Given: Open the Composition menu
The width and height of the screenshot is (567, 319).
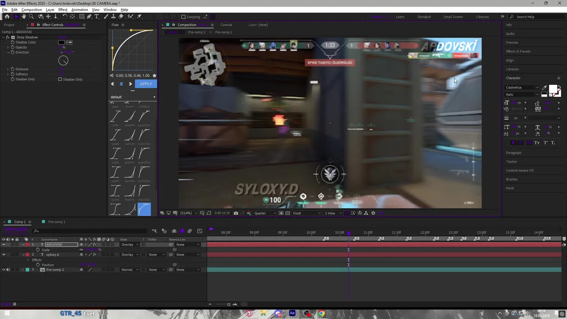Looking at the screenshot, I should pos(31,10).
